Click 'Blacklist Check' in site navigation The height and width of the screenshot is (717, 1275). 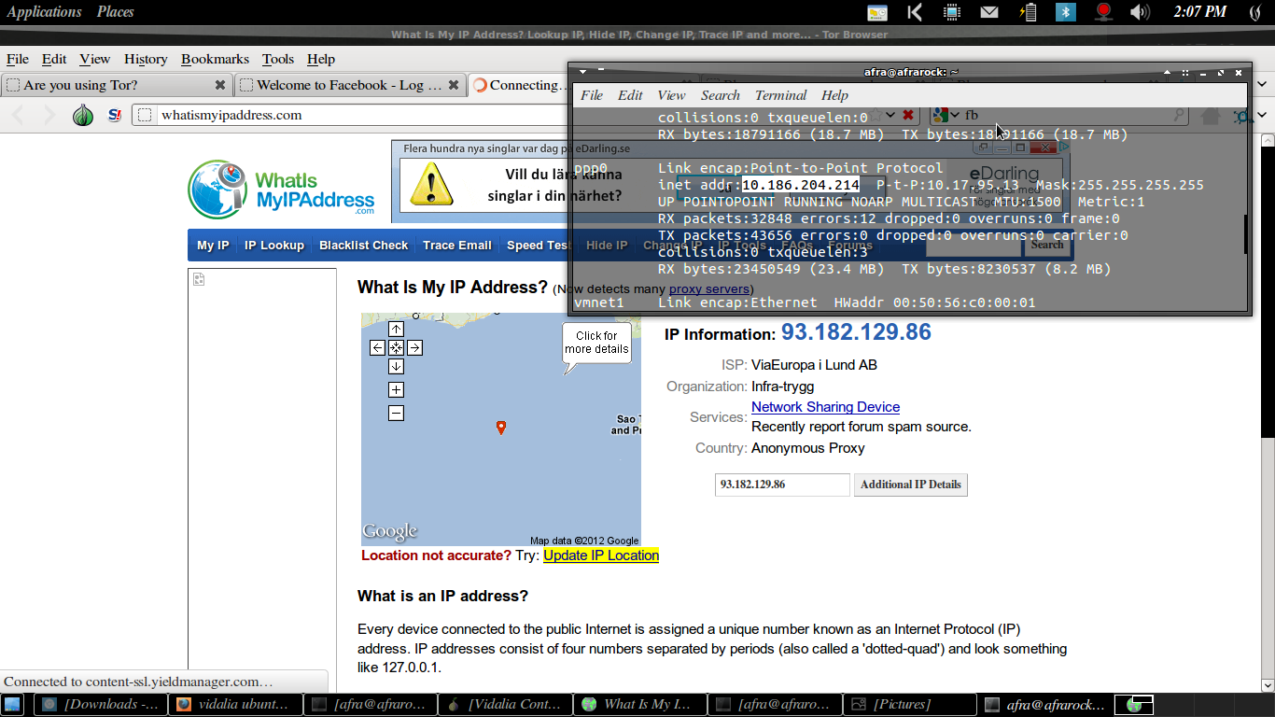pyautogui.click(x=364, y=246)
